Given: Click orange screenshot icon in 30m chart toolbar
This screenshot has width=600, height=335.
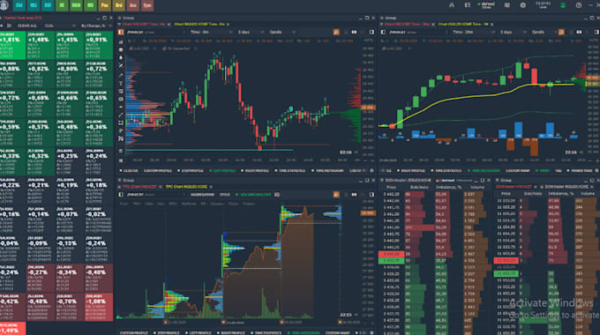Looking at the screenshot, I should [x=561, y=32].
